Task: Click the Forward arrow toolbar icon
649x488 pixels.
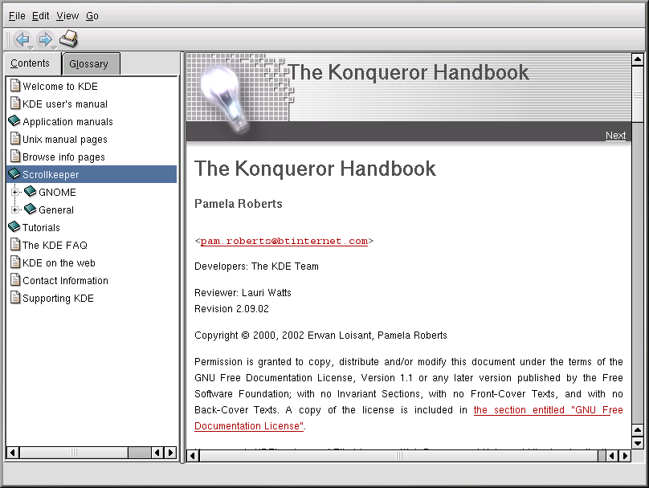Action: (x=45, y=39)
